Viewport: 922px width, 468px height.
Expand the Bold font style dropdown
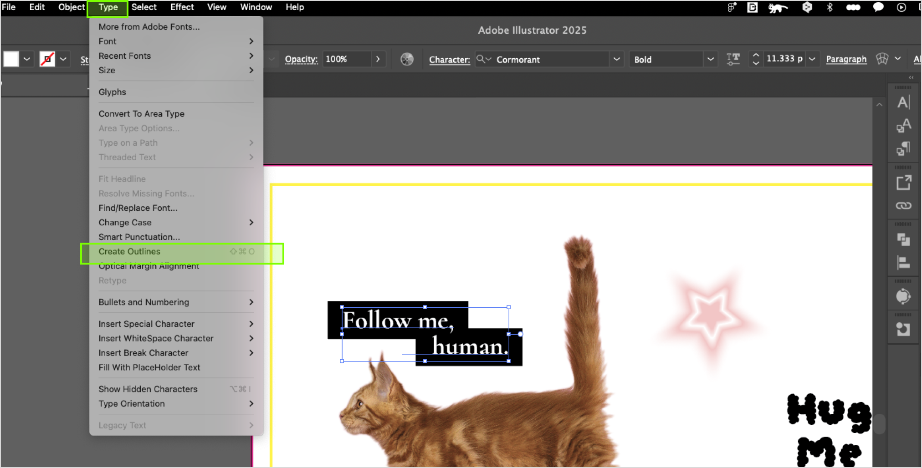pos(710,59)
